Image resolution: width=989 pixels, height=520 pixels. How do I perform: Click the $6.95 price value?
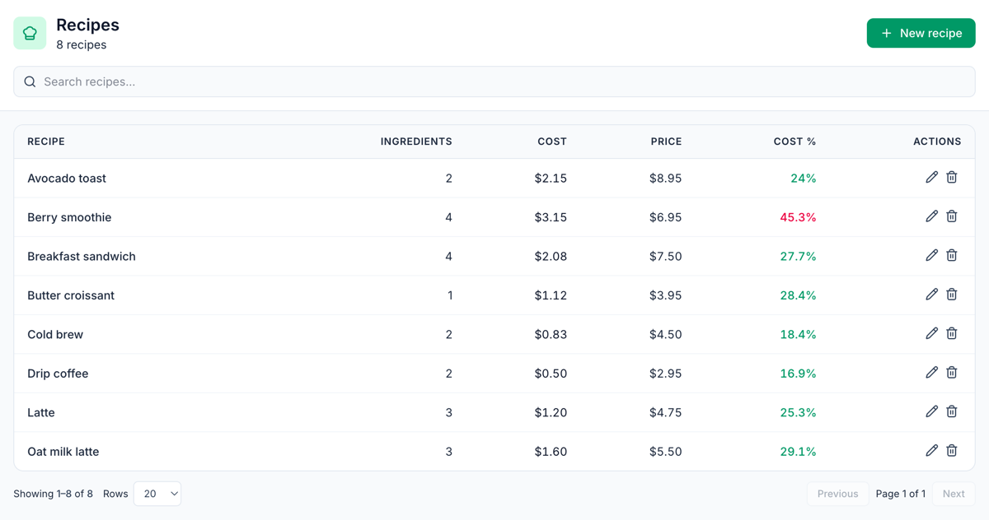click(x=665, y=217)
